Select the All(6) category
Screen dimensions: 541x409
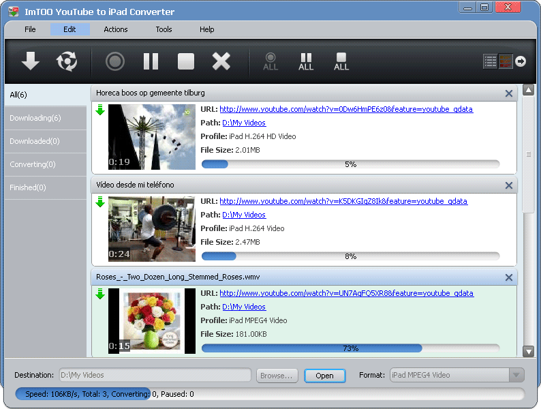[x=46, y=95]
